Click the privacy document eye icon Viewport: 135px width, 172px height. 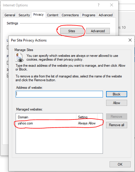point(19,57)
